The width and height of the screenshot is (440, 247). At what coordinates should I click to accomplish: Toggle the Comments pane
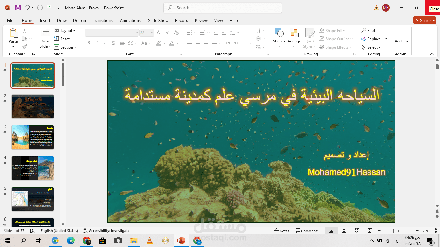307,231
